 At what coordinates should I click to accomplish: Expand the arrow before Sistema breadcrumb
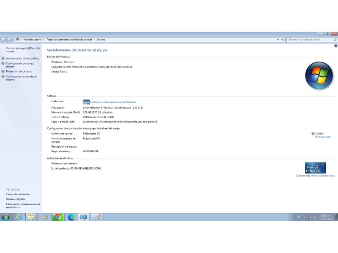click(x=94, y=40)
